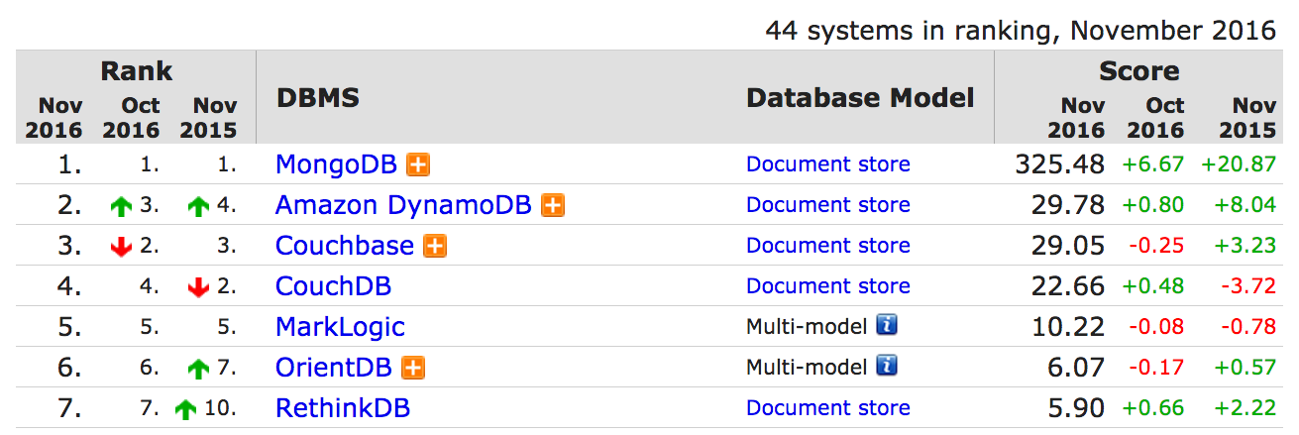Open the Couchbase link
Screen dimensions: 1299x435
tap(345, 246)
